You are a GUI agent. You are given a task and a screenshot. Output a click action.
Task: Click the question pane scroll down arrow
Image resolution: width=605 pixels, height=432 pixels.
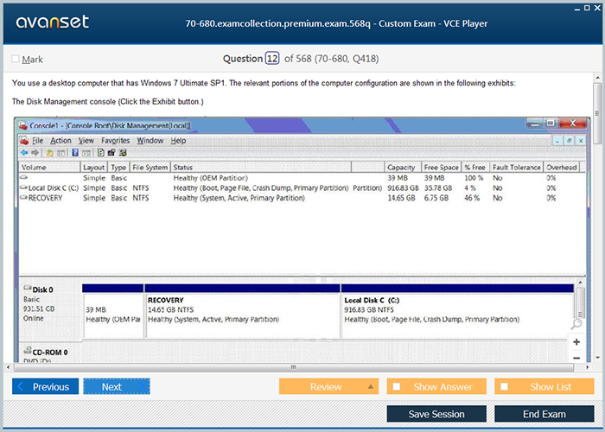tap(597, 358)
